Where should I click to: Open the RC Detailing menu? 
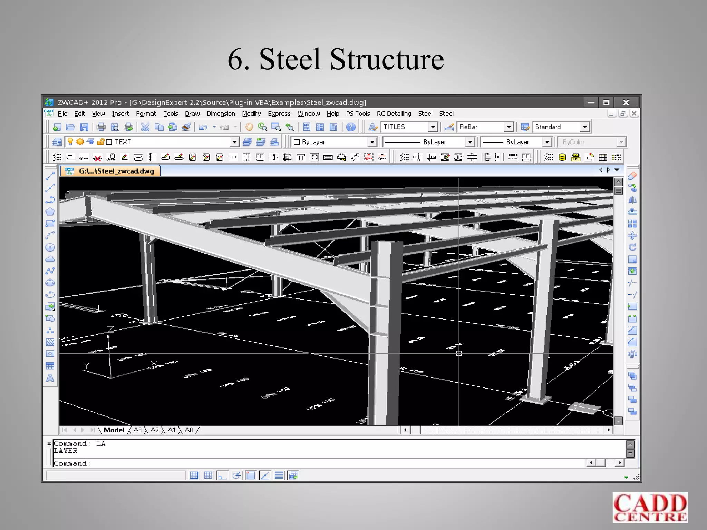[394, 114]
